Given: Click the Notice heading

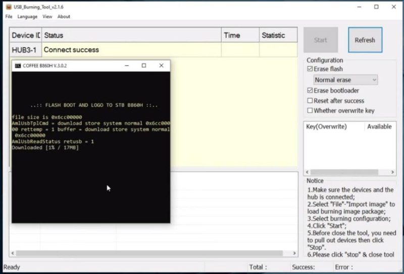Looking at the screenshot, I should click(315, 181).
